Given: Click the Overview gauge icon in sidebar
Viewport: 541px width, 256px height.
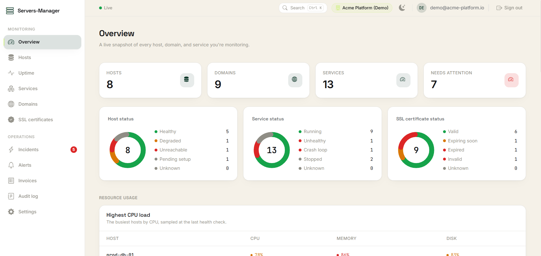Looking at the screenshot, I should click(x=11, y=42).
